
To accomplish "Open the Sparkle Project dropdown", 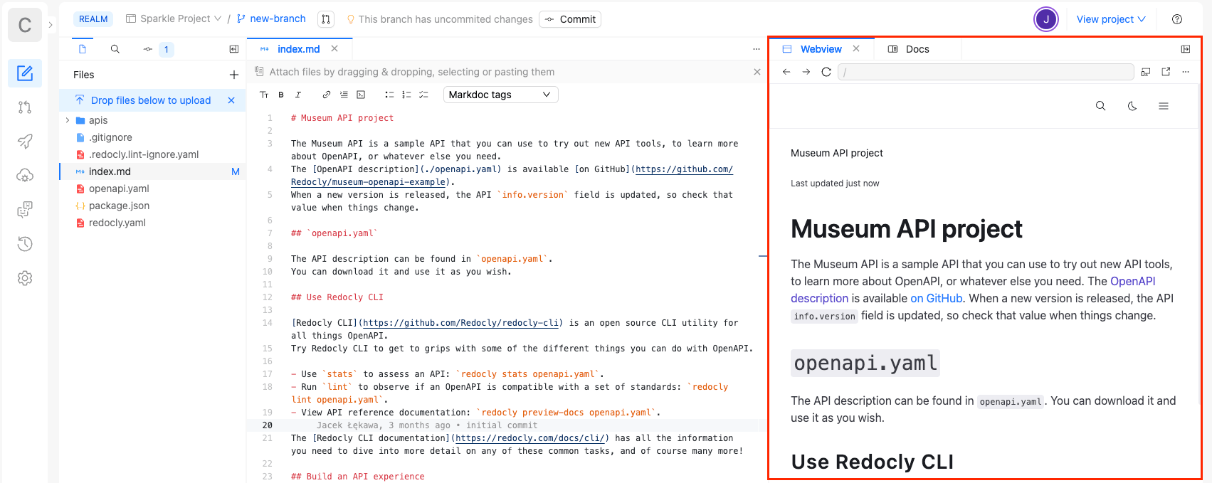I will [174, 19].
